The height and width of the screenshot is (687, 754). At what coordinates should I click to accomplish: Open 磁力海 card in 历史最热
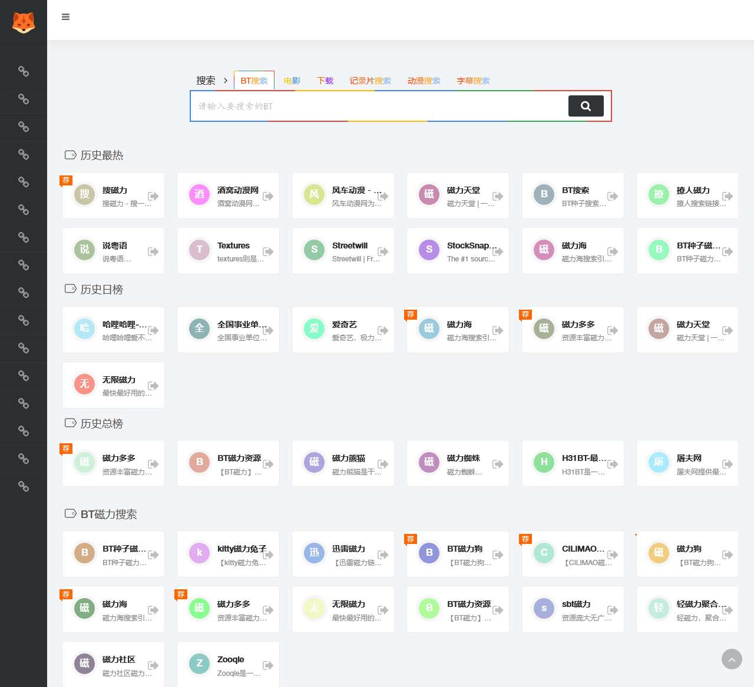[x=573, y=251]
